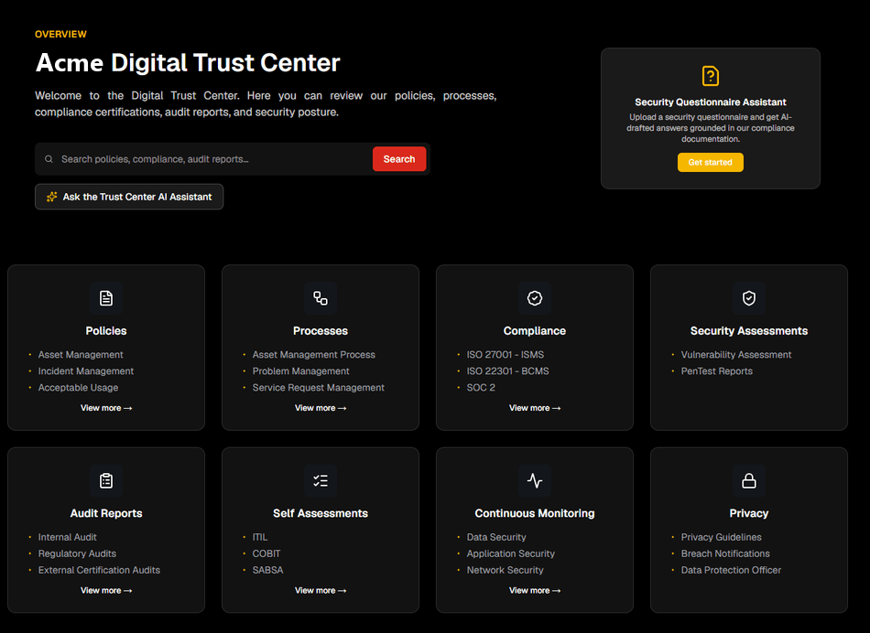
Task: Open Regulatory Audits item
Action: click(77, 553)
